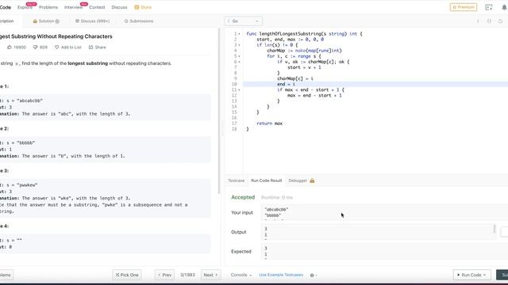Click the lock icon on Solution tab
The image size is (508, 285).
[x=35, y=21]
